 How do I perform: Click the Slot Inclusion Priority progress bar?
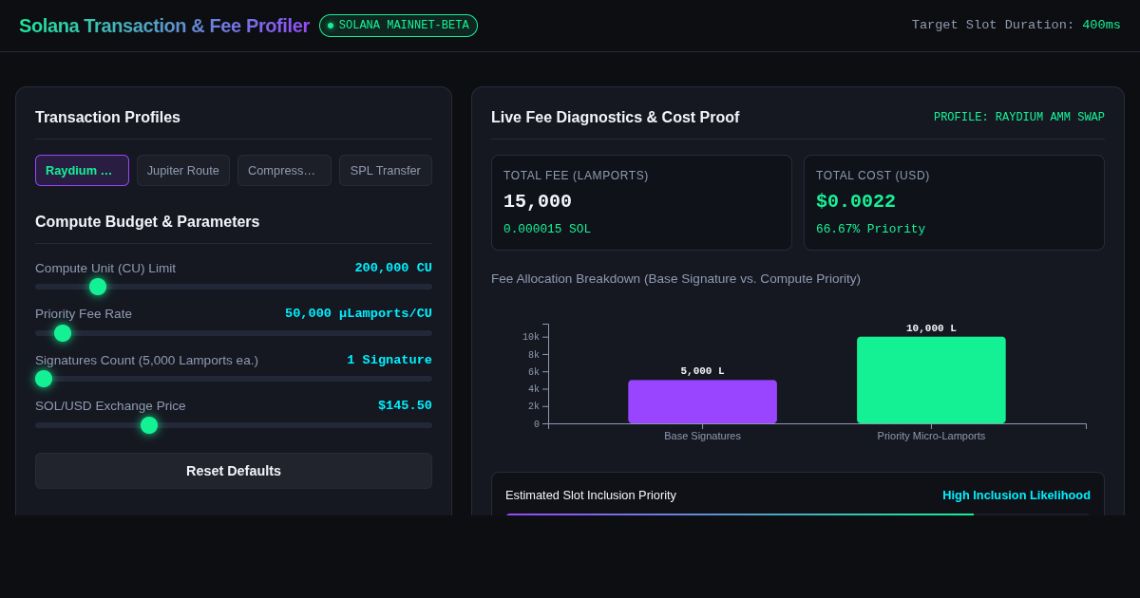(798, 514)
